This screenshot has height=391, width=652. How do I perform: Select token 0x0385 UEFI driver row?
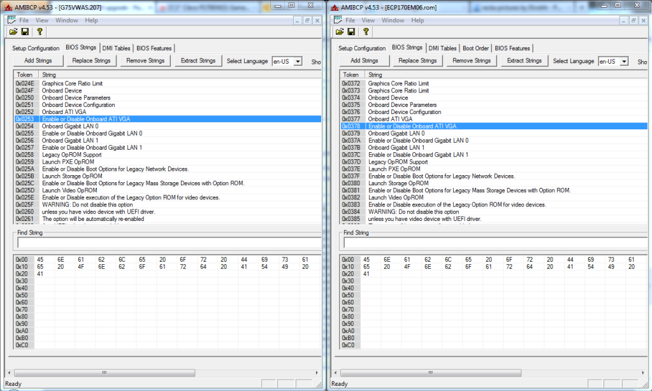494,219
